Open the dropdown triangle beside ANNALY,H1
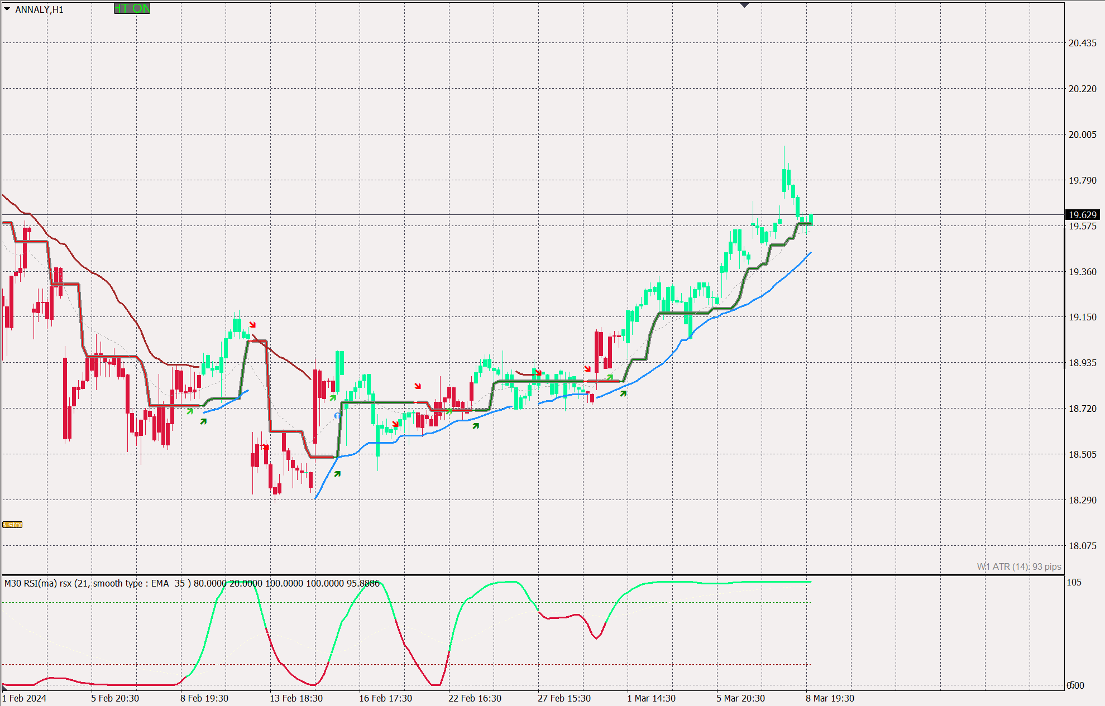 point(7,9)
